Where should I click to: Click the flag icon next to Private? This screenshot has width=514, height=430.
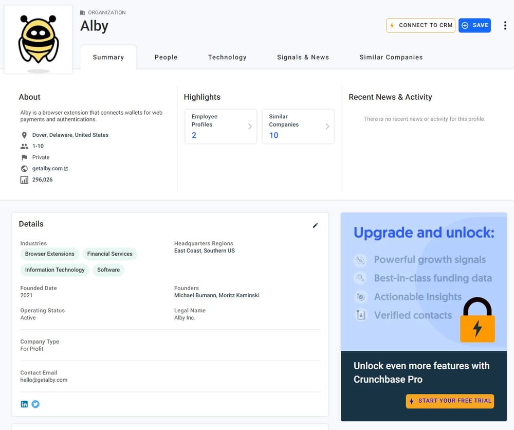[24, 157]
